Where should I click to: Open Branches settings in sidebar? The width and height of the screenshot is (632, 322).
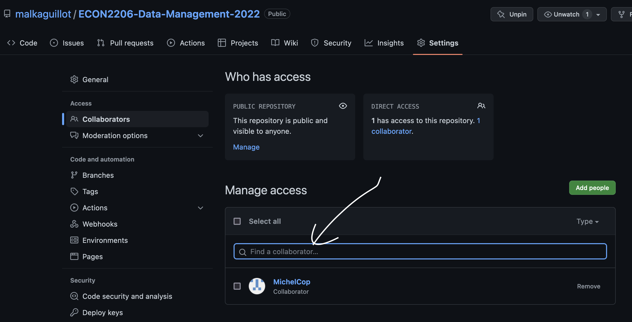click(x=98, y=175)
